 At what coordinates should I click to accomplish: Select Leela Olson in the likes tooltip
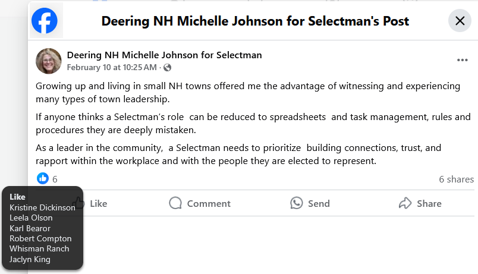(31, 218)
